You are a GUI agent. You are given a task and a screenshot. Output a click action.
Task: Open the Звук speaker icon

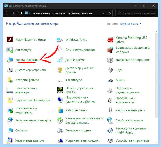[x=110, y=70]
